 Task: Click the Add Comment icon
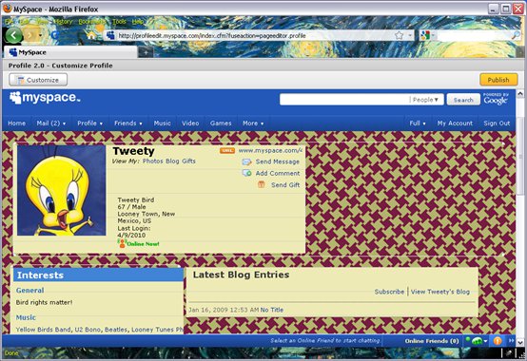[x=247, y=173]
